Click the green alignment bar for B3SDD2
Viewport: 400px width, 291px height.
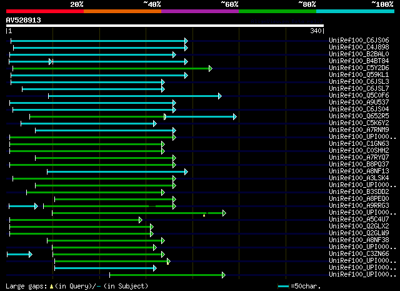point(94,192)
